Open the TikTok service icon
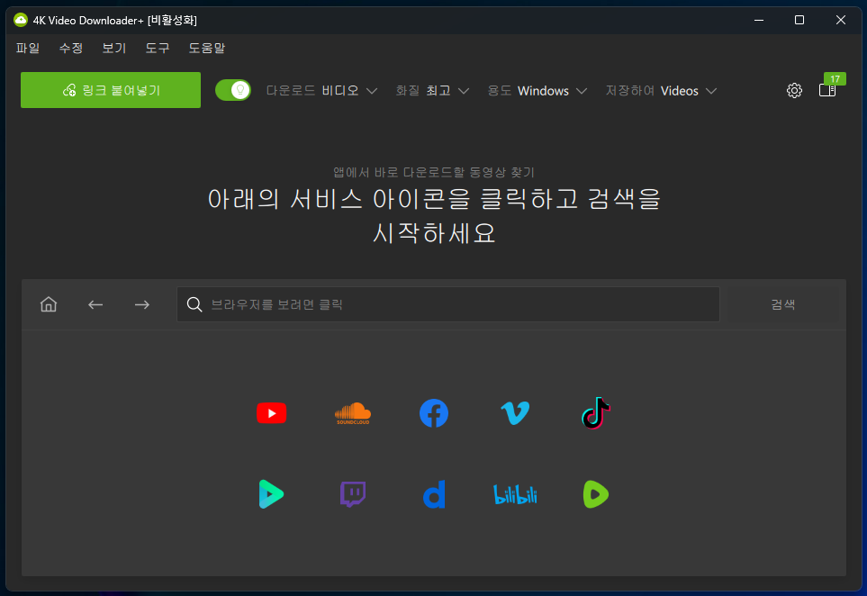 click(x=595, y=413)
